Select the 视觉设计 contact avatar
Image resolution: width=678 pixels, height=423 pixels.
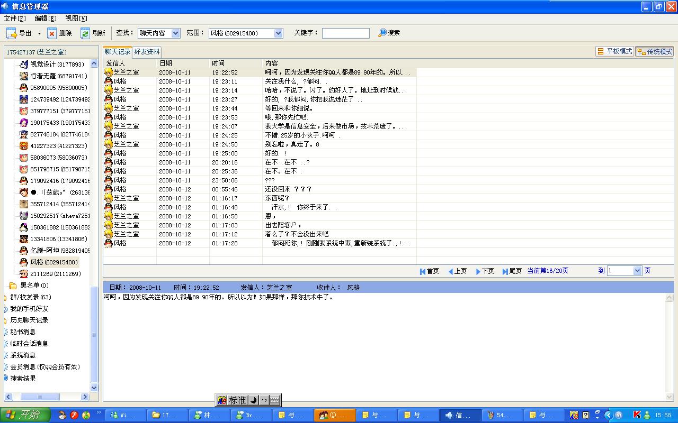(x=23, y=65)
